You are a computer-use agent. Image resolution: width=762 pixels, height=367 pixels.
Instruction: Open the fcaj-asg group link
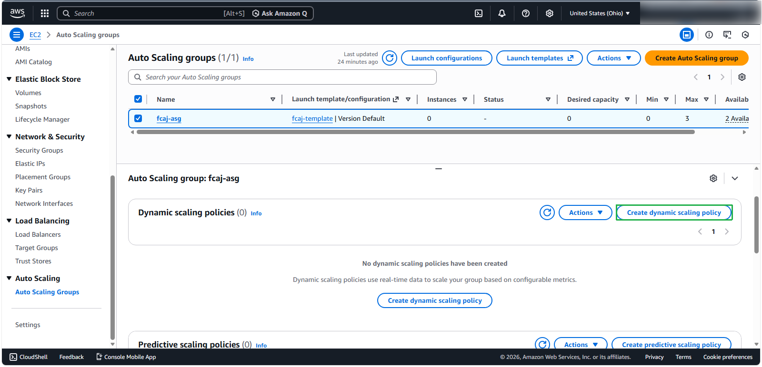169,118
